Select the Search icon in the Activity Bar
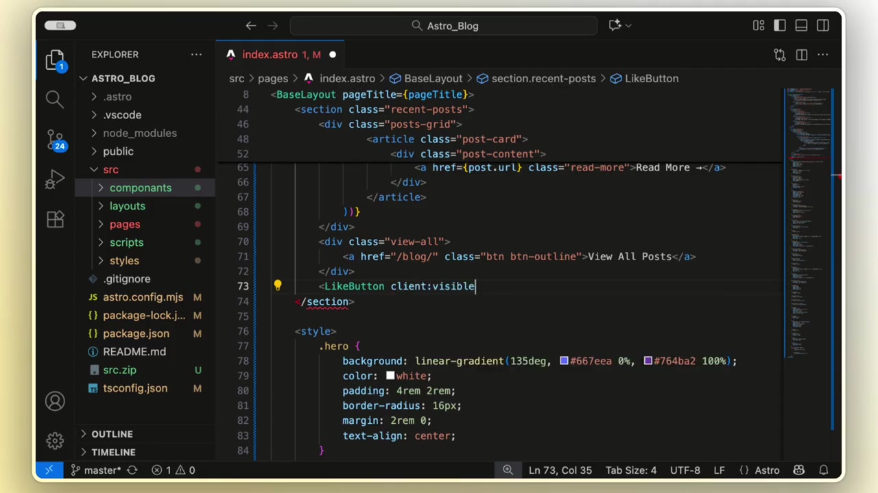878x493 pixels. [x=55, y=99]
